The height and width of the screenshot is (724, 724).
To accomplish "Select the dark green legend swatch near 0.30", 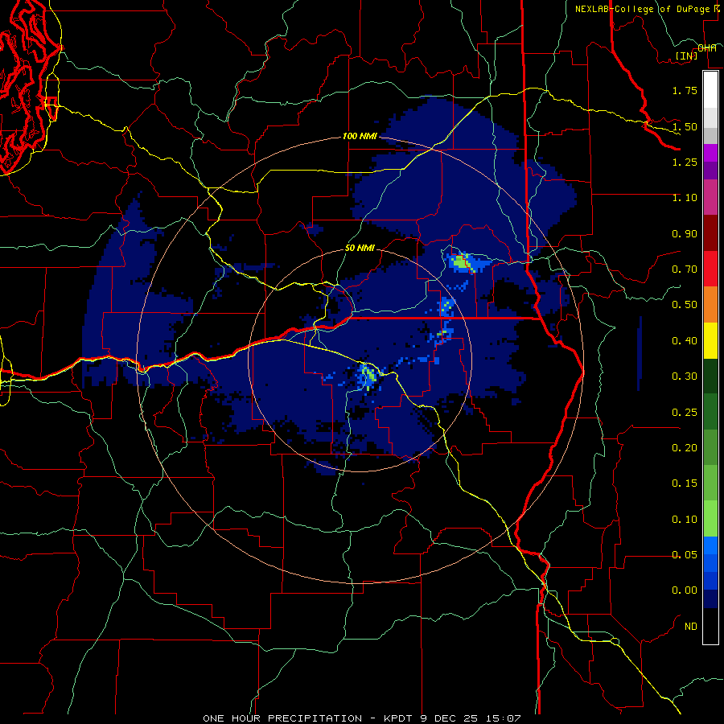I will (x=710, y=376).
